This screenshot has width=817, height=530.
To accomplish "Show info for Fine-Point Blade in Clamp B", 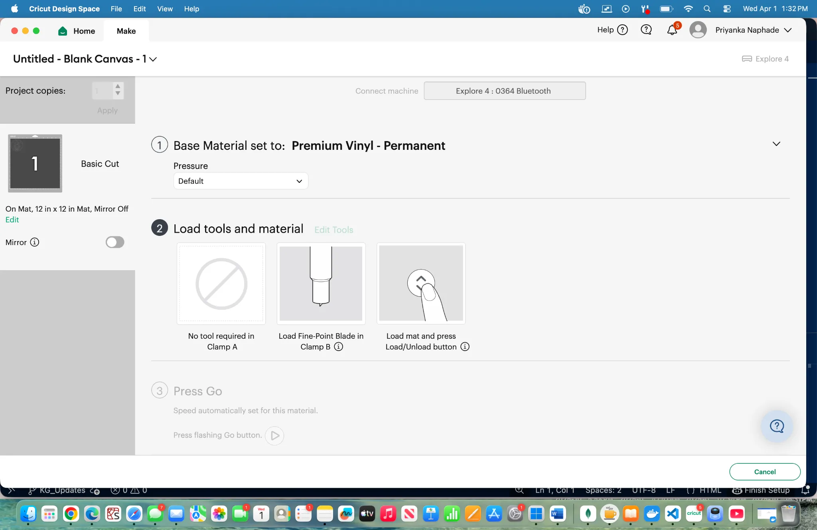I will [x=338, y=347].
